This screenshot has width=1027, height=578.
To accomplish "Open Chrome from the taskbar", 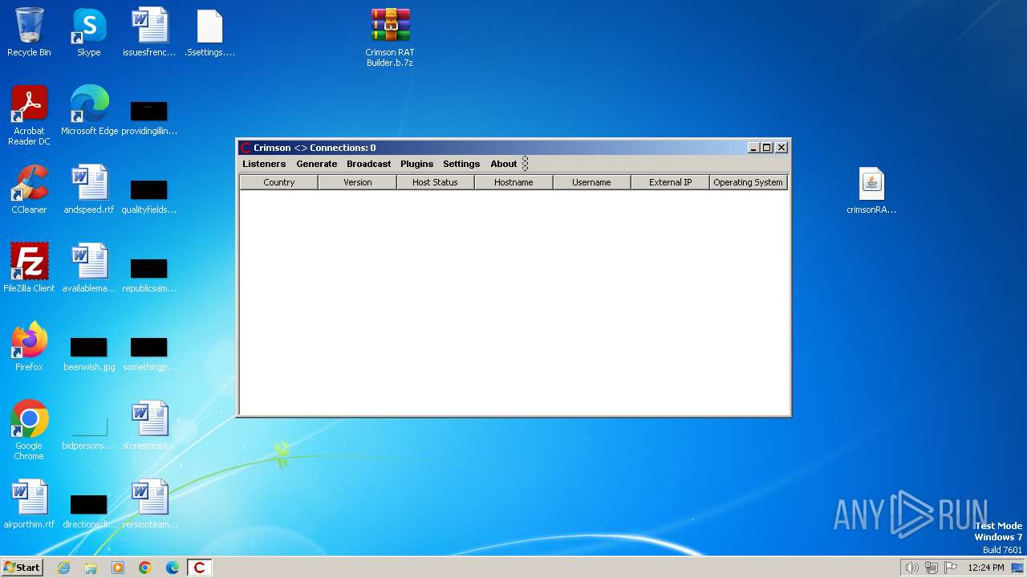I will coord(145,568).
